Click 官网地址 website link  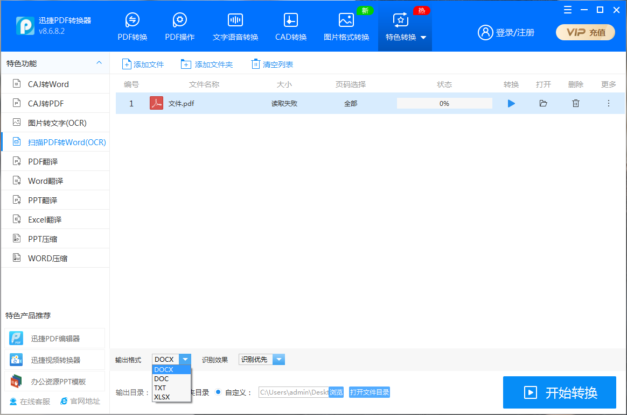point(80,402)
